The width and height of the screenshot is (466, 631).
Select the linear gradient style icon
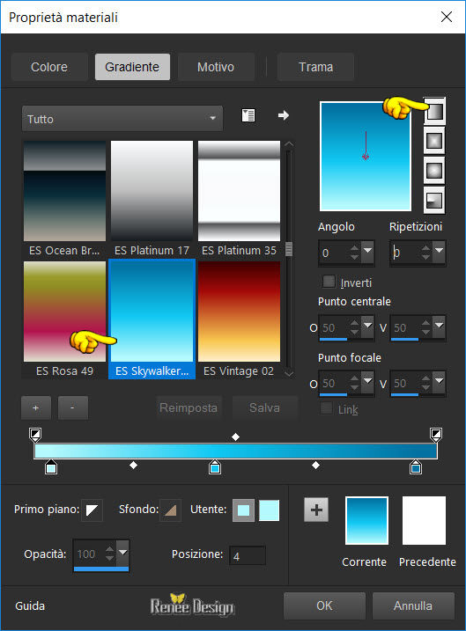coord(434,112)
